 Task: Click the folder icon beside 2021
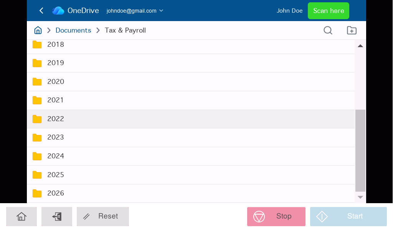pos(37,100)
